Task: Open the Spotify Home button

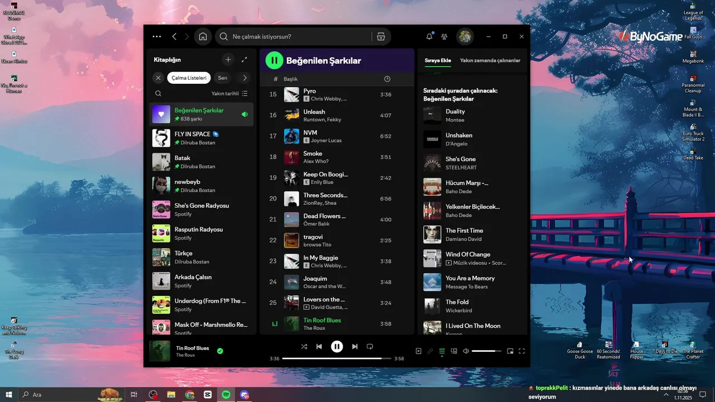Action: point(203,36)
